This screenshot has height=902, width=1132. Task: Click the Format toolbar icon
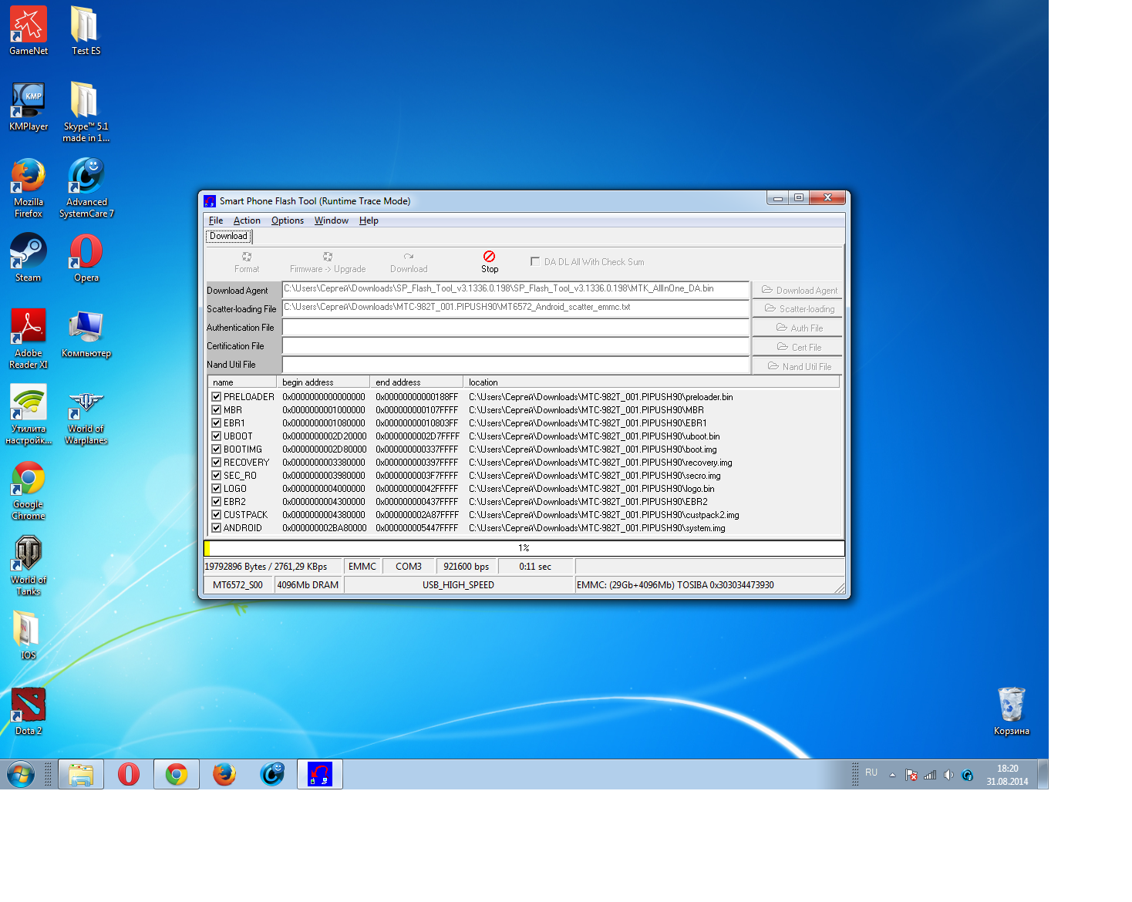coord(247,262)
